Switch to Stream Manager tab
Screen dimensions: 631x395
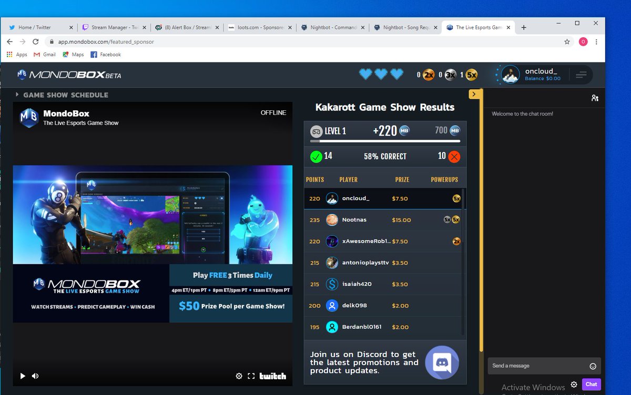(x=113, y=27)
